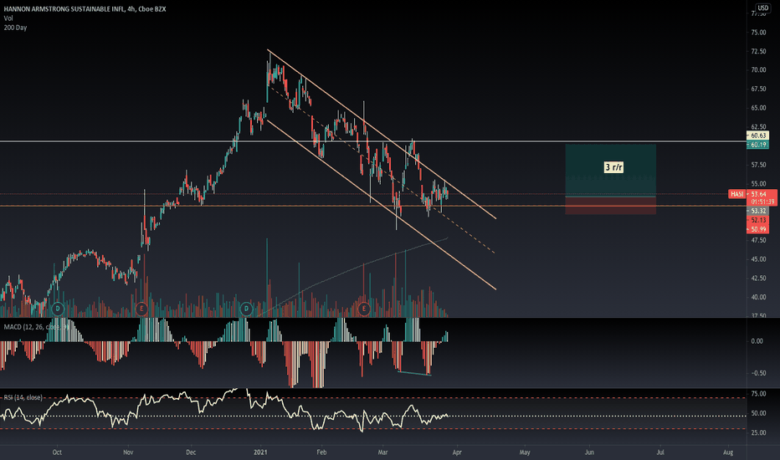Click the red 52.13 price label
Screen dimensions: 780x460
(x=758, y=220)
